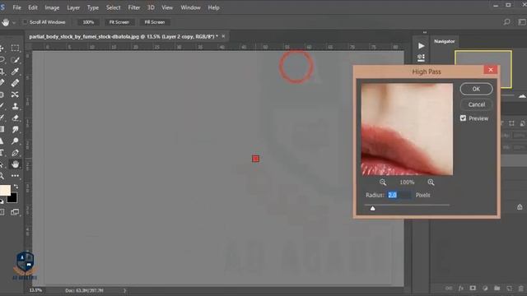This screenshot has height=296, width=527.
Task: Select the Smudge finger tool
Action: 15,130
